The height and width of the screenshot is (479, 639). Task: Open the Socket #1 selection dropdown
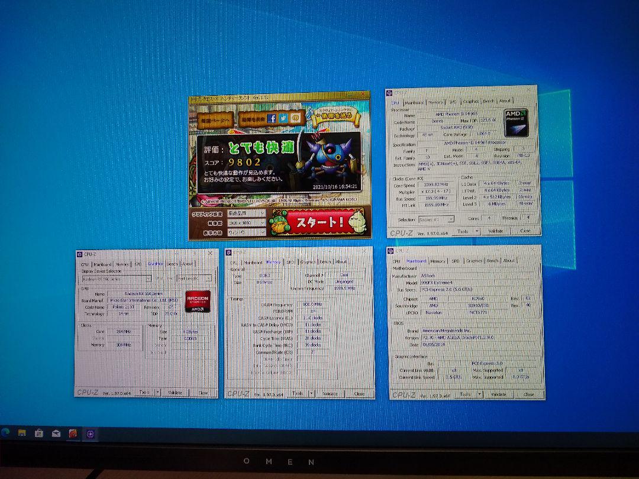click(435, 219)
